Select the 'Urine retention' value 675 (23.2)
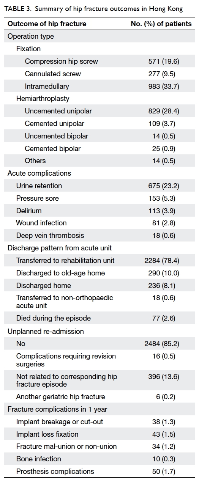Viewport: 199px width, 486px height. point(163,186)
